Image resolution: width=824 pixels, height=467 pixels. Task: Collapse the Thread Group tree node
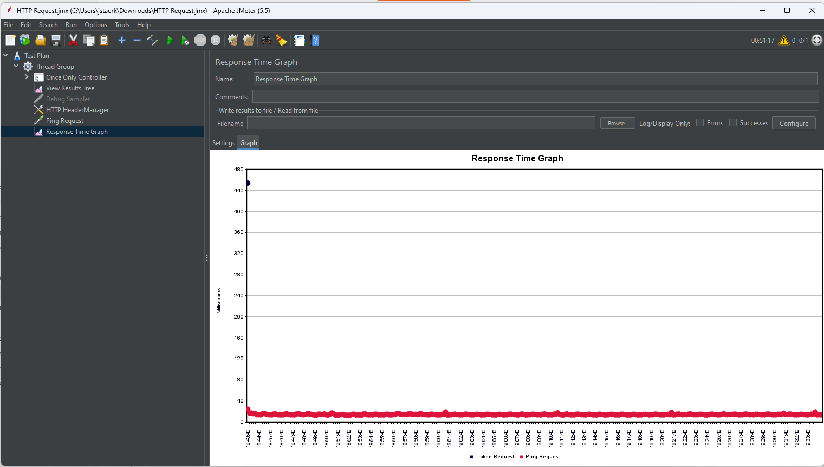[16, 66]
